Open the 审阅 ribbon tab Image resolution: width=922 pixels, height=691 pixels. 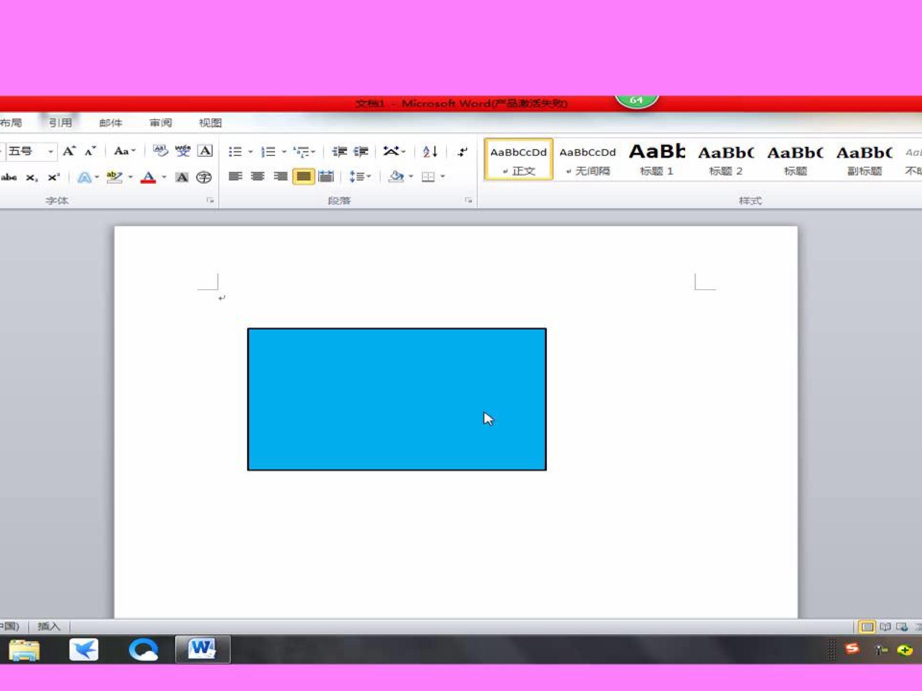(160, 123)
